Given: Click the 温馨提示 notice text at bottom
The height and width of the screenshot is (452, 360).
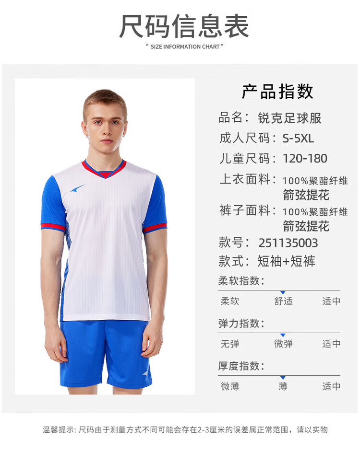Looking at the screenshot, I should [x=185, y=430].
